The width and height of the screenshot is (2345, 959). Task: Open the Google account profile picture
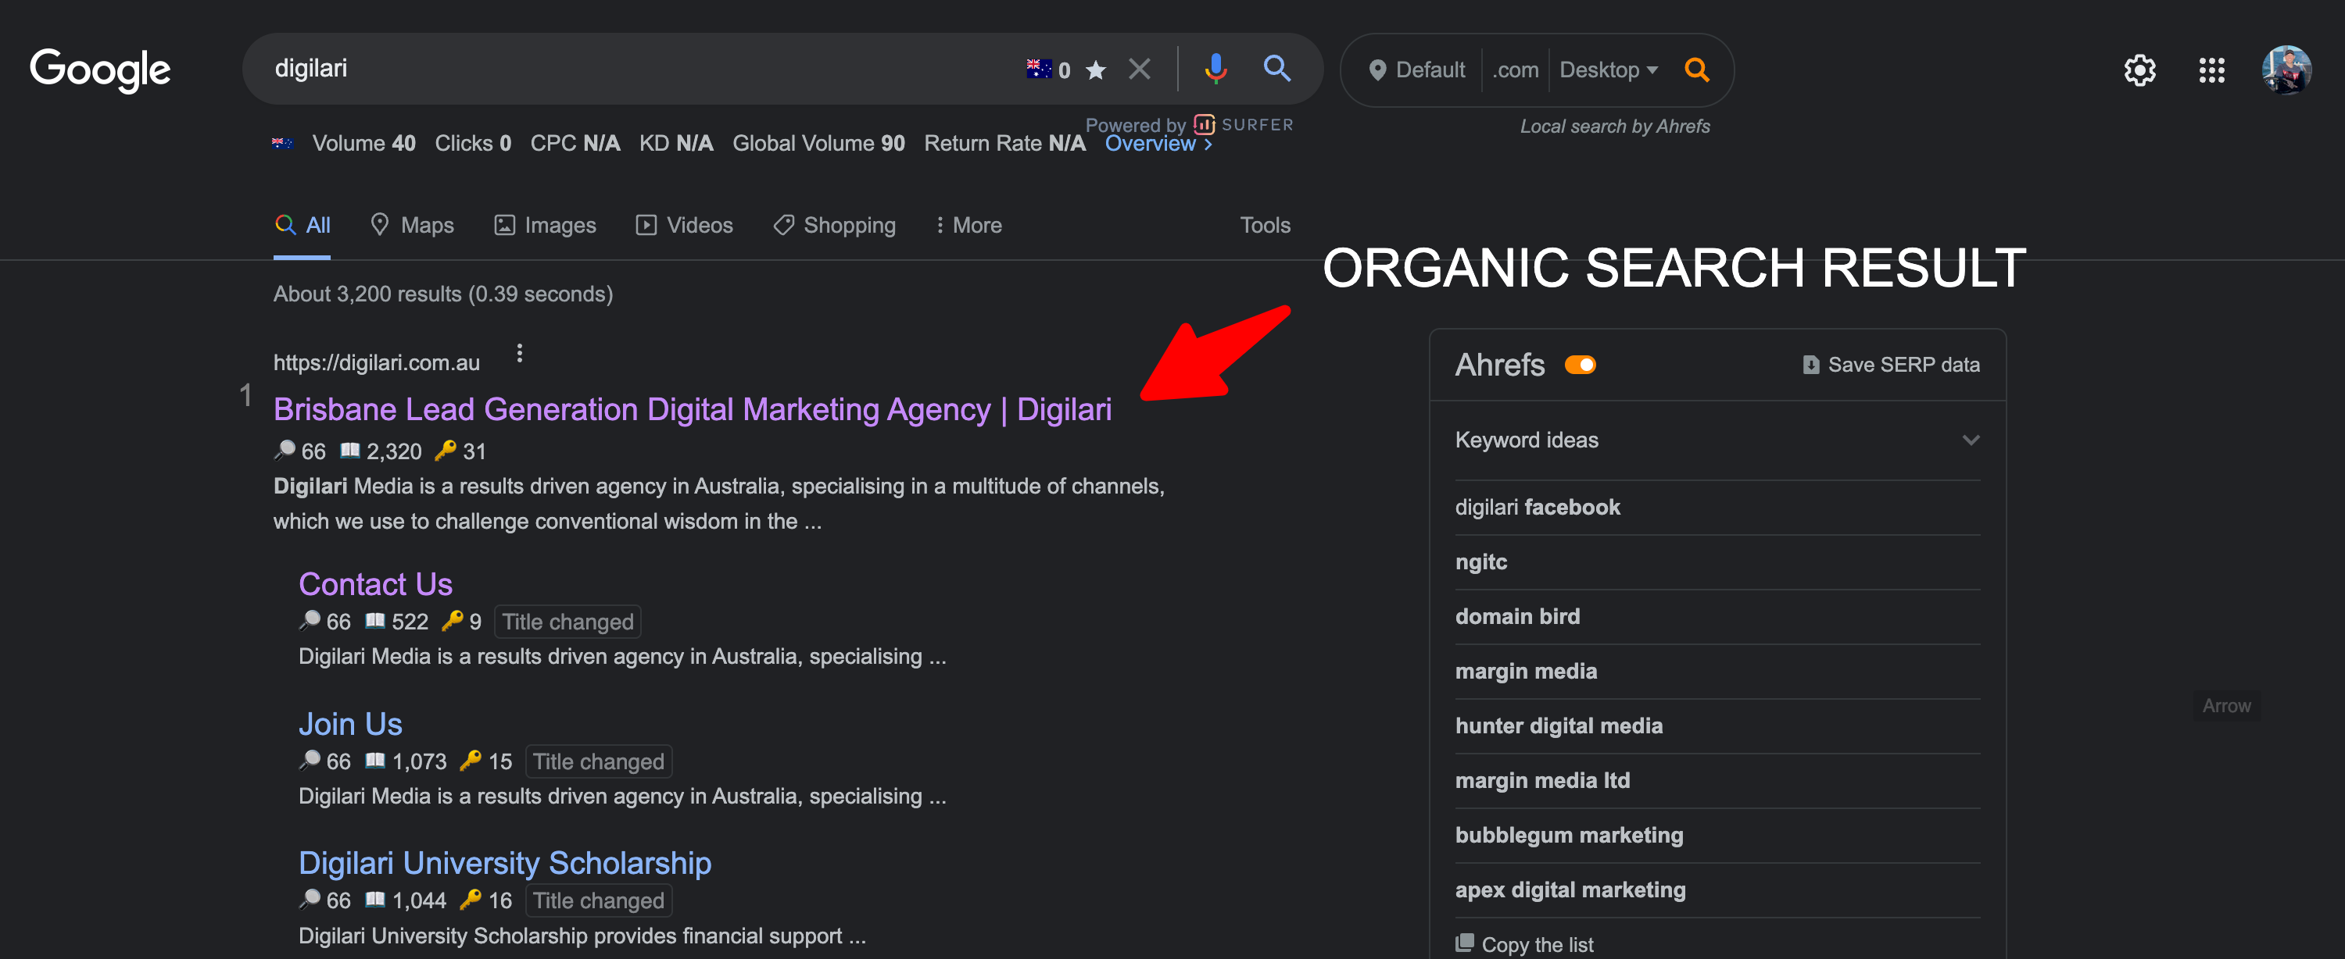(2285, 70)
